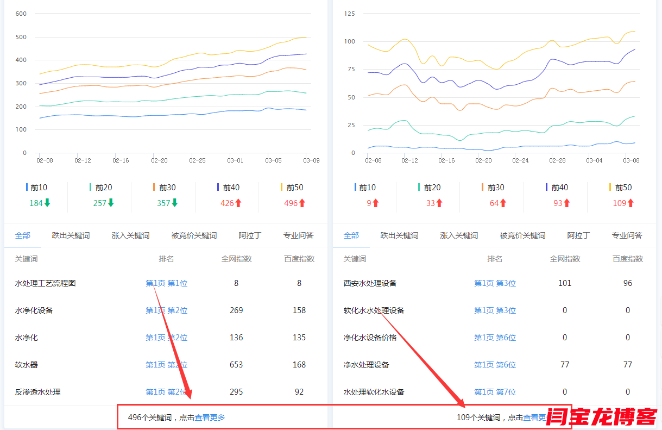Click 全网指数 column header in left table
The width and height of the screenshot is (662, 430).
[x=236, y=259]
